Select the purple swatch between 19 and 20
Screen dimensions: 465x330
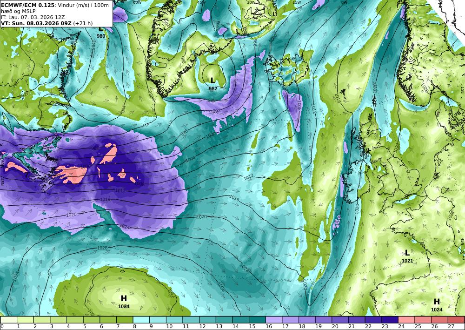click(x=324, y=320)
